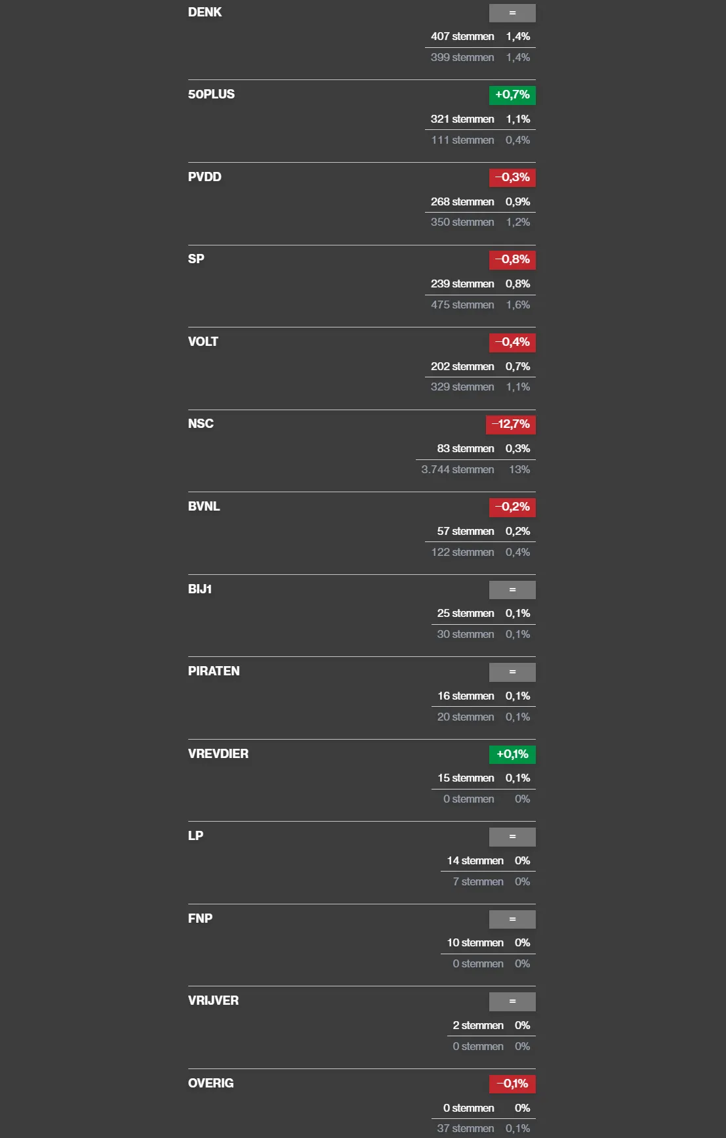Click the 3.744 stemmen previous result for NSC
Screen dimensions: 726x1138
click(x=458, y=469)
